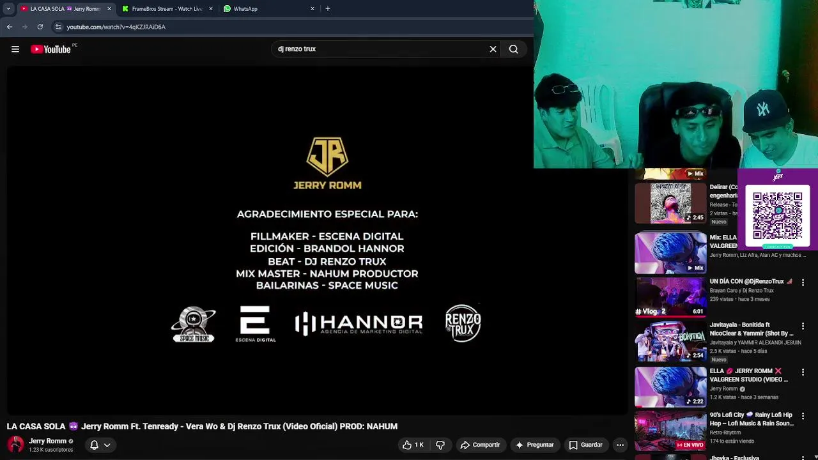Click the address bar URL
Screen dimensions: 818x460
click(x=116, y=27)
